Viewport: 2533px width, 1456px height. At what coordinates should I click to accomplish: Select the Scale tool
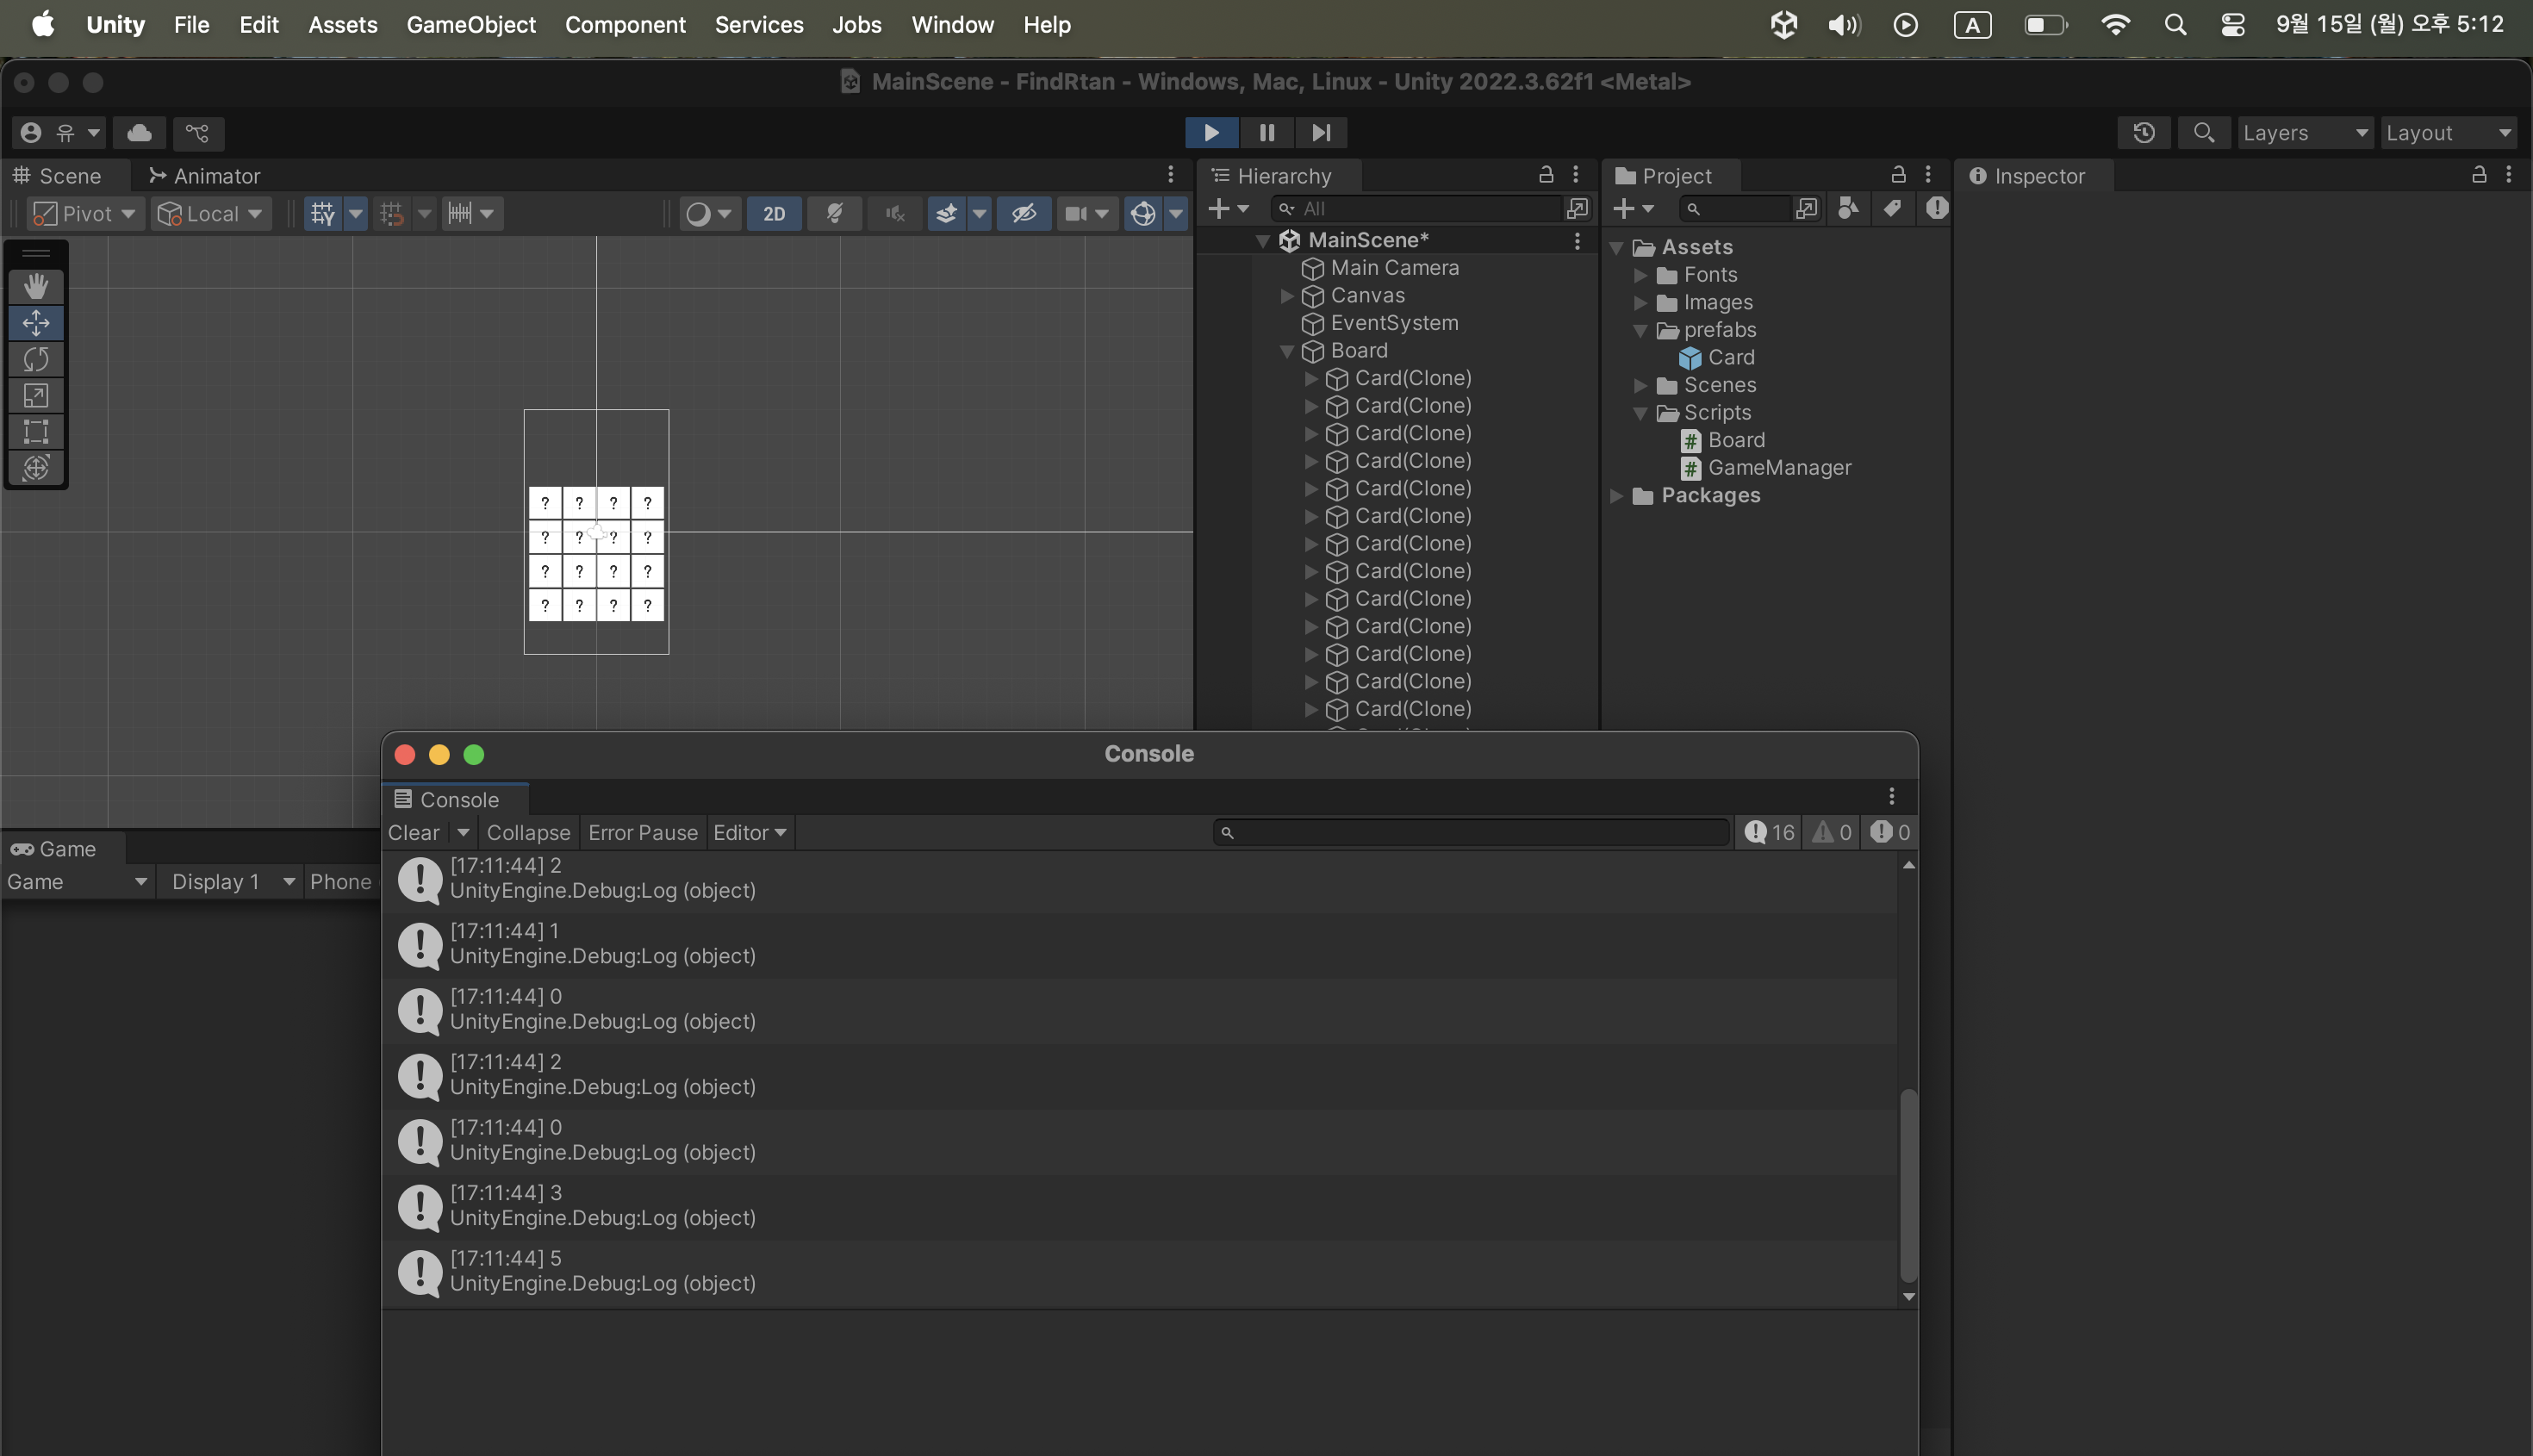click(36, 396)
